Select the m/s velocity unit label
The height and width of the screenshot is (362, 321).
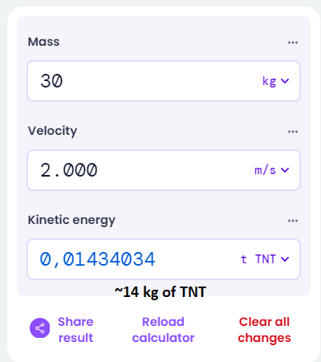click(x=265, y=170)
